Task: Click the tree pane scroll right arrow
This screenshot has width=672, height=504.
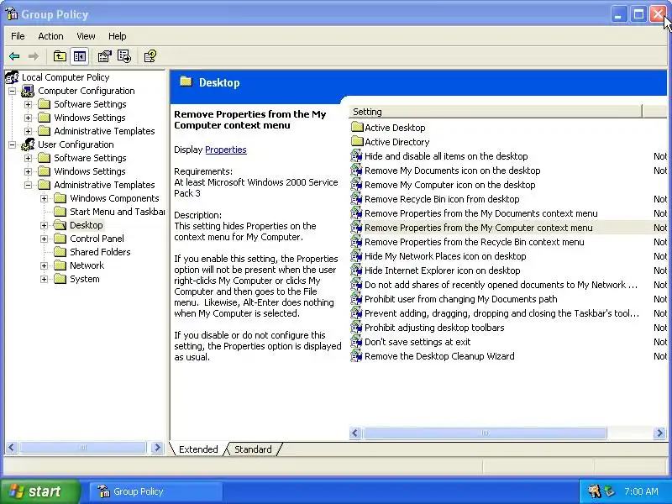Action: [157, 448]
